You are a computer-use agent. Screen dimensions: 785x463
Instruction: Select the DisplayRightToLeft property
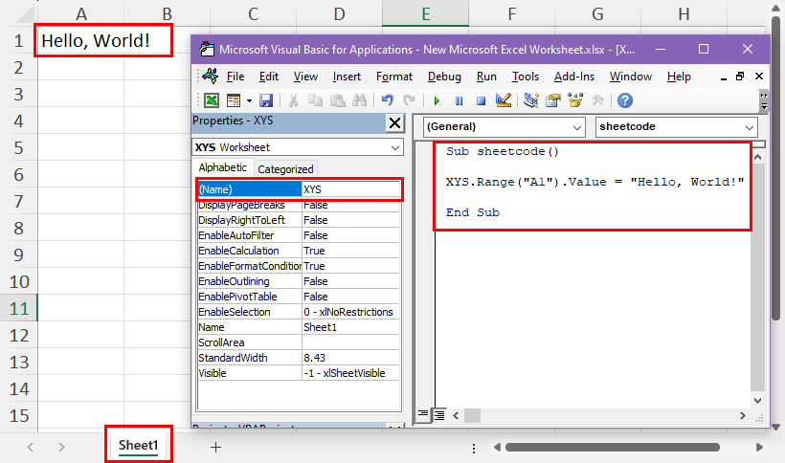point(242,220)
